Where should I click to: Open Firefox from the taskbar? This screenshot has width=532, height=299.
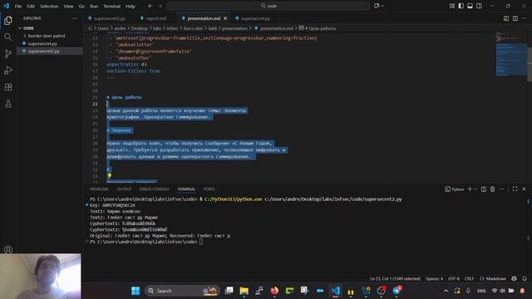pos(274,291)
